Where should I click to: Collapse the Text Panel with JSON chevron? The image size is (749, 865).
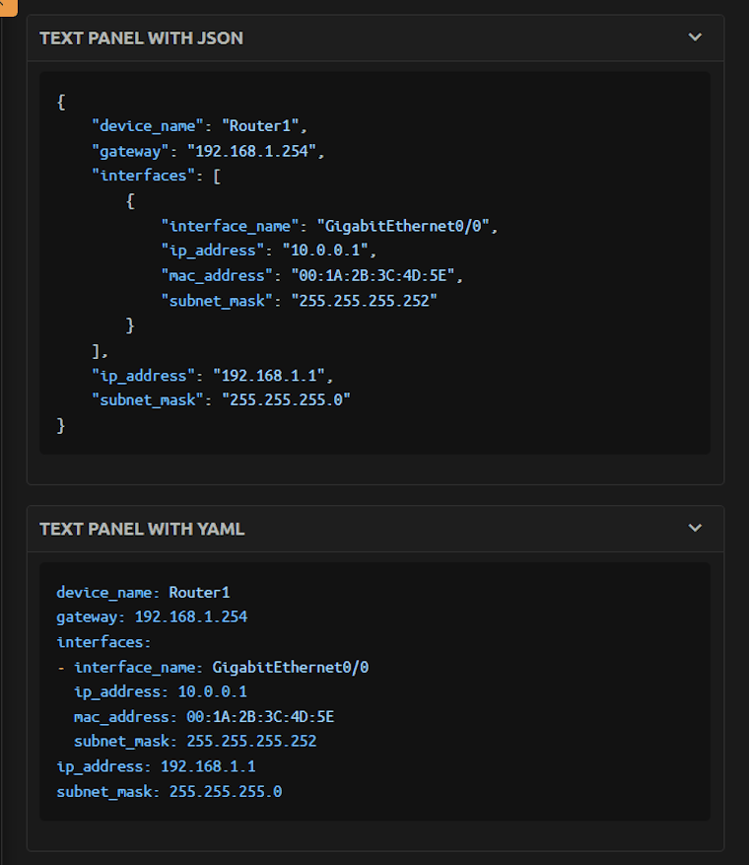click(x=695, y=37)
